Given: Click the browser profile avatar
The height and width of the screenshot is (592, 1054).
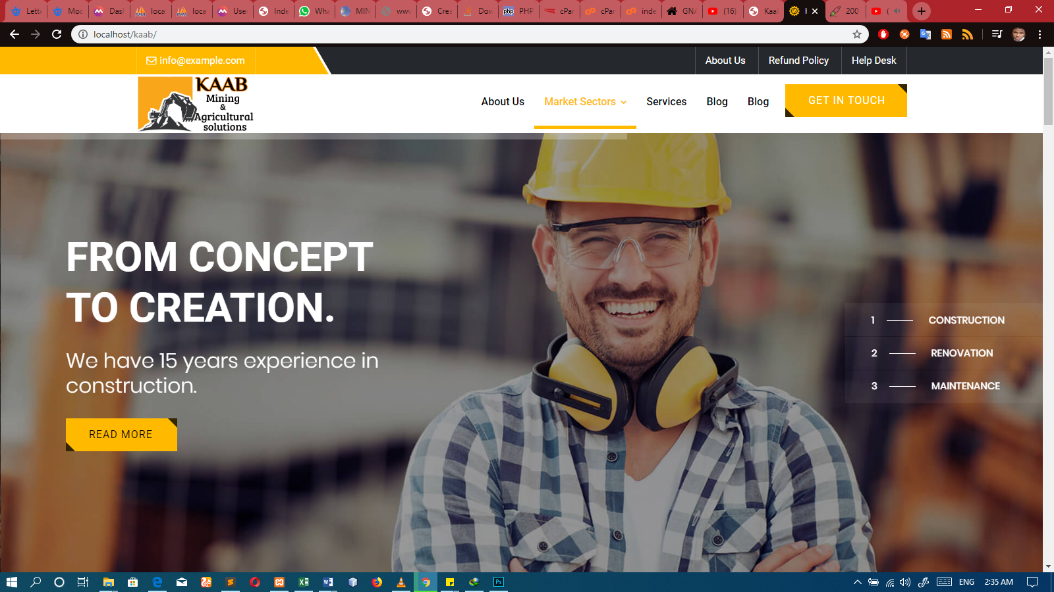Looking at the screenshot, I should coord(1017,34).
